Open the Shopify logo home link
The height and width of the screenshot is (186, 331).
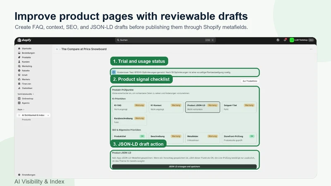click(24, 40)
